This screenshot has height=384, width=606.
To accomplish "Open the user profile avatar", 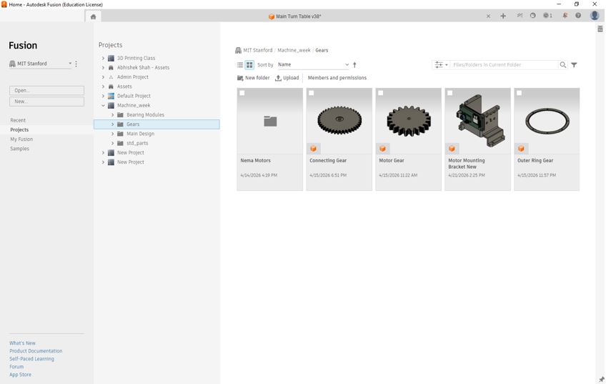I will (595, 16).
